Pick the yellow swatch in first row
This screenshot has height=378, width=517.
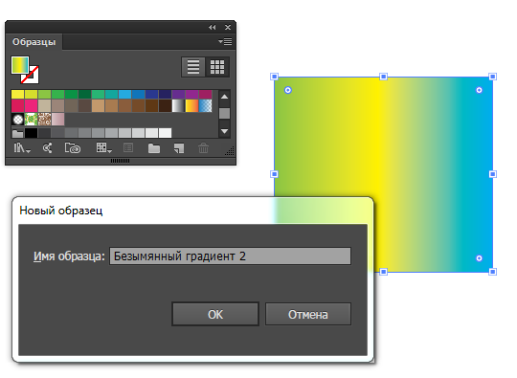pos(17,94)
